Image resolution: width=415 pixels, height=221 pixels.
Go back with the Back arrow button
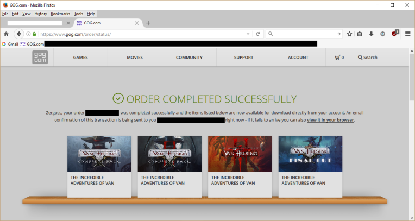pyautogui.click(x=18, y=34)
